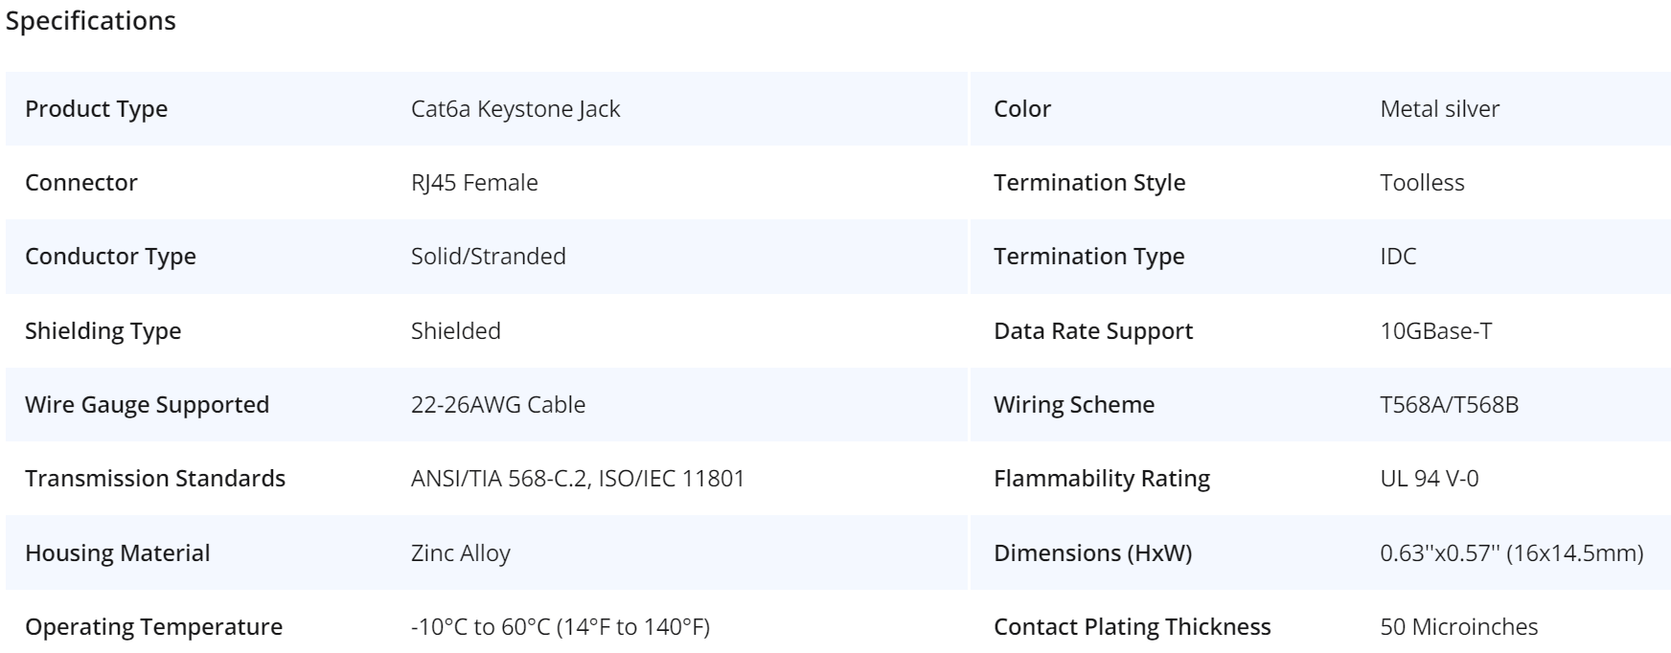Select the Product Type label
The height and width of the screenshot is (653, 1671).
(96, 109)
